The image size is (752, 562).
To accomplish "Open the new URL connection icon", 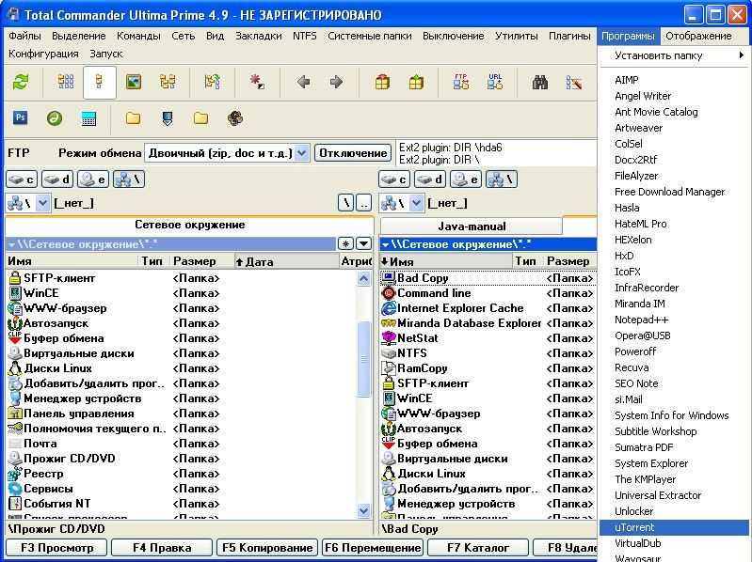I will click(x=495, y=82).
